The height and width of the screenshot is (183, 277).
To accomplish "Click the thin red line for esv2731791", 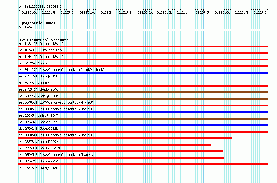I will (143, 79).
